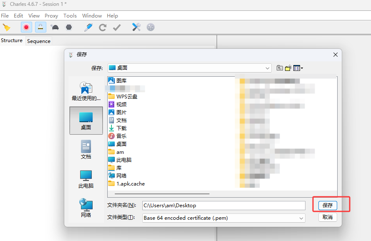Screen dimensions: 371x241
Task: Go up one folder level icon
Action: coord(280,68)
